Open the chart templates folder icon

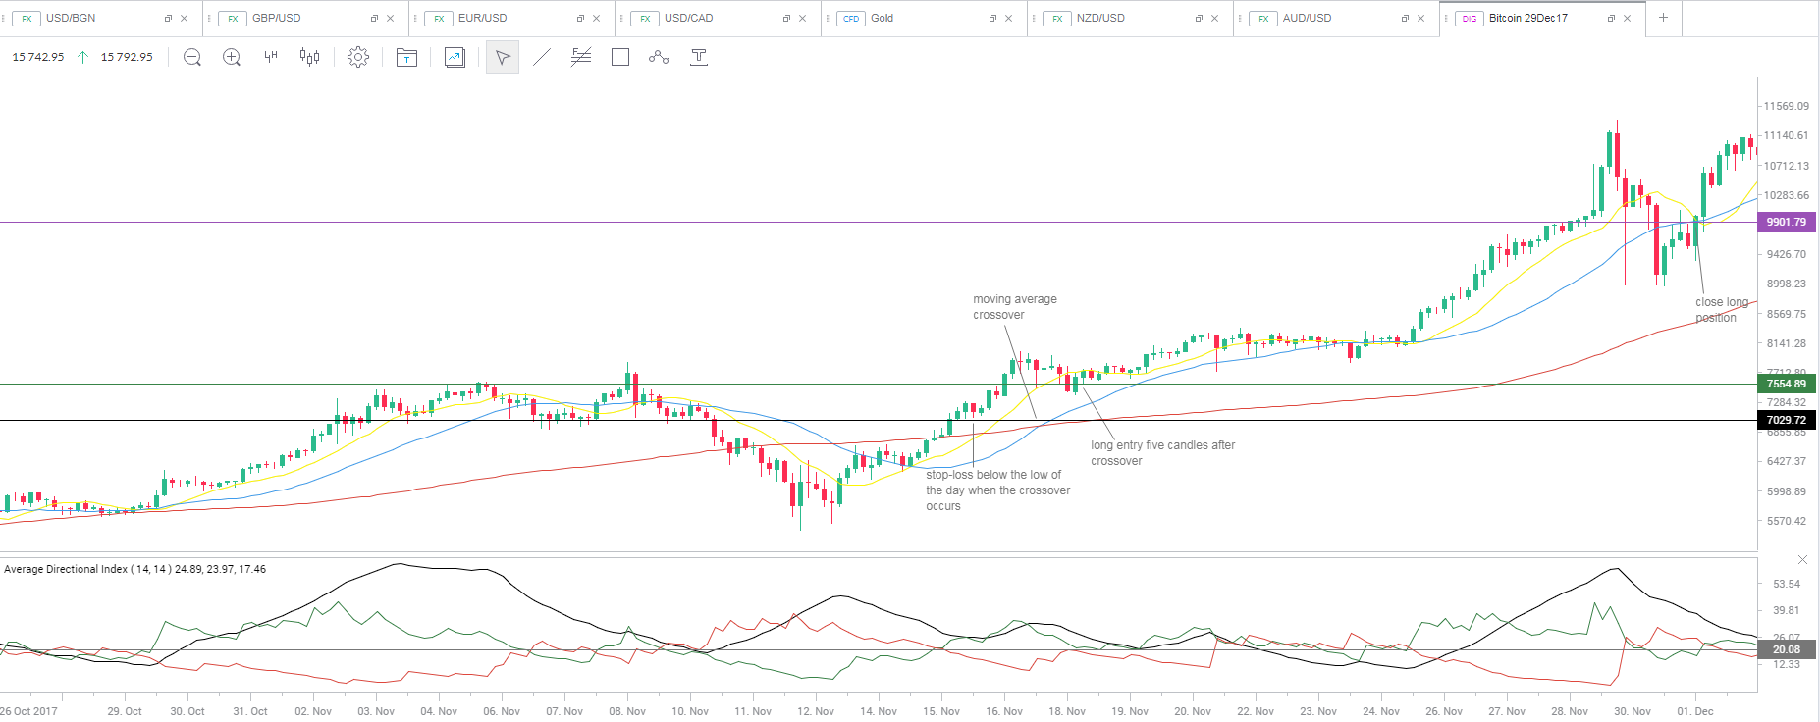click(406, 58)
